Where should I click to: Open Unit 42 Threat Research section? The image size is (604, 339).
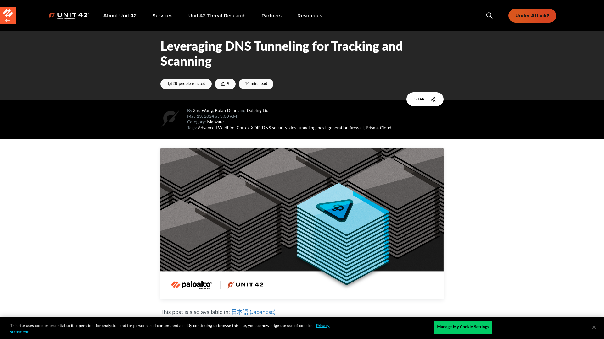[217, 15]
